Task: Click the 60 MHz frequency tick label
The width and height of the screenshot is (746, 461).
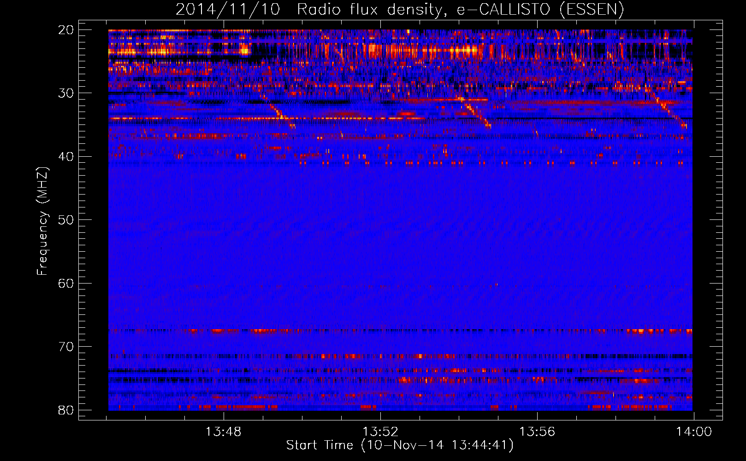Action: 66,283
